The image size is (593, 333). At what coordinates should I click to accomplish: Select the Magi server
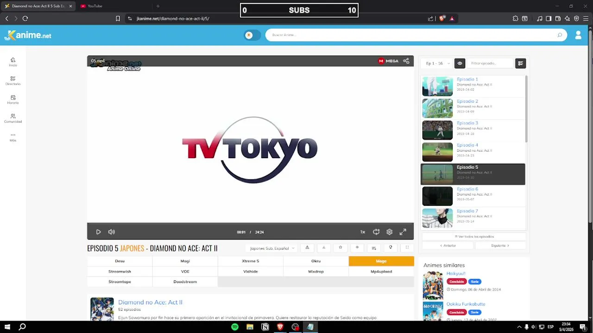coord(185,261)
